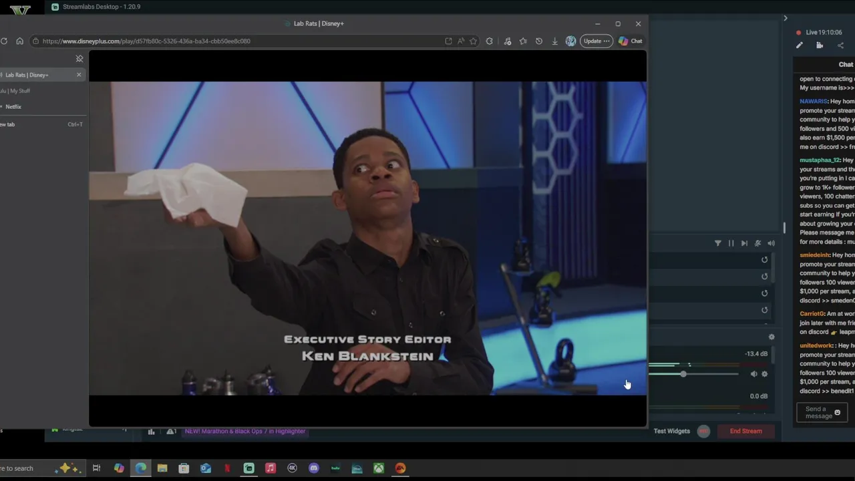The height and width of the screenshot is (481, 855).
Task: Open browser history
Action: [539, 41]
